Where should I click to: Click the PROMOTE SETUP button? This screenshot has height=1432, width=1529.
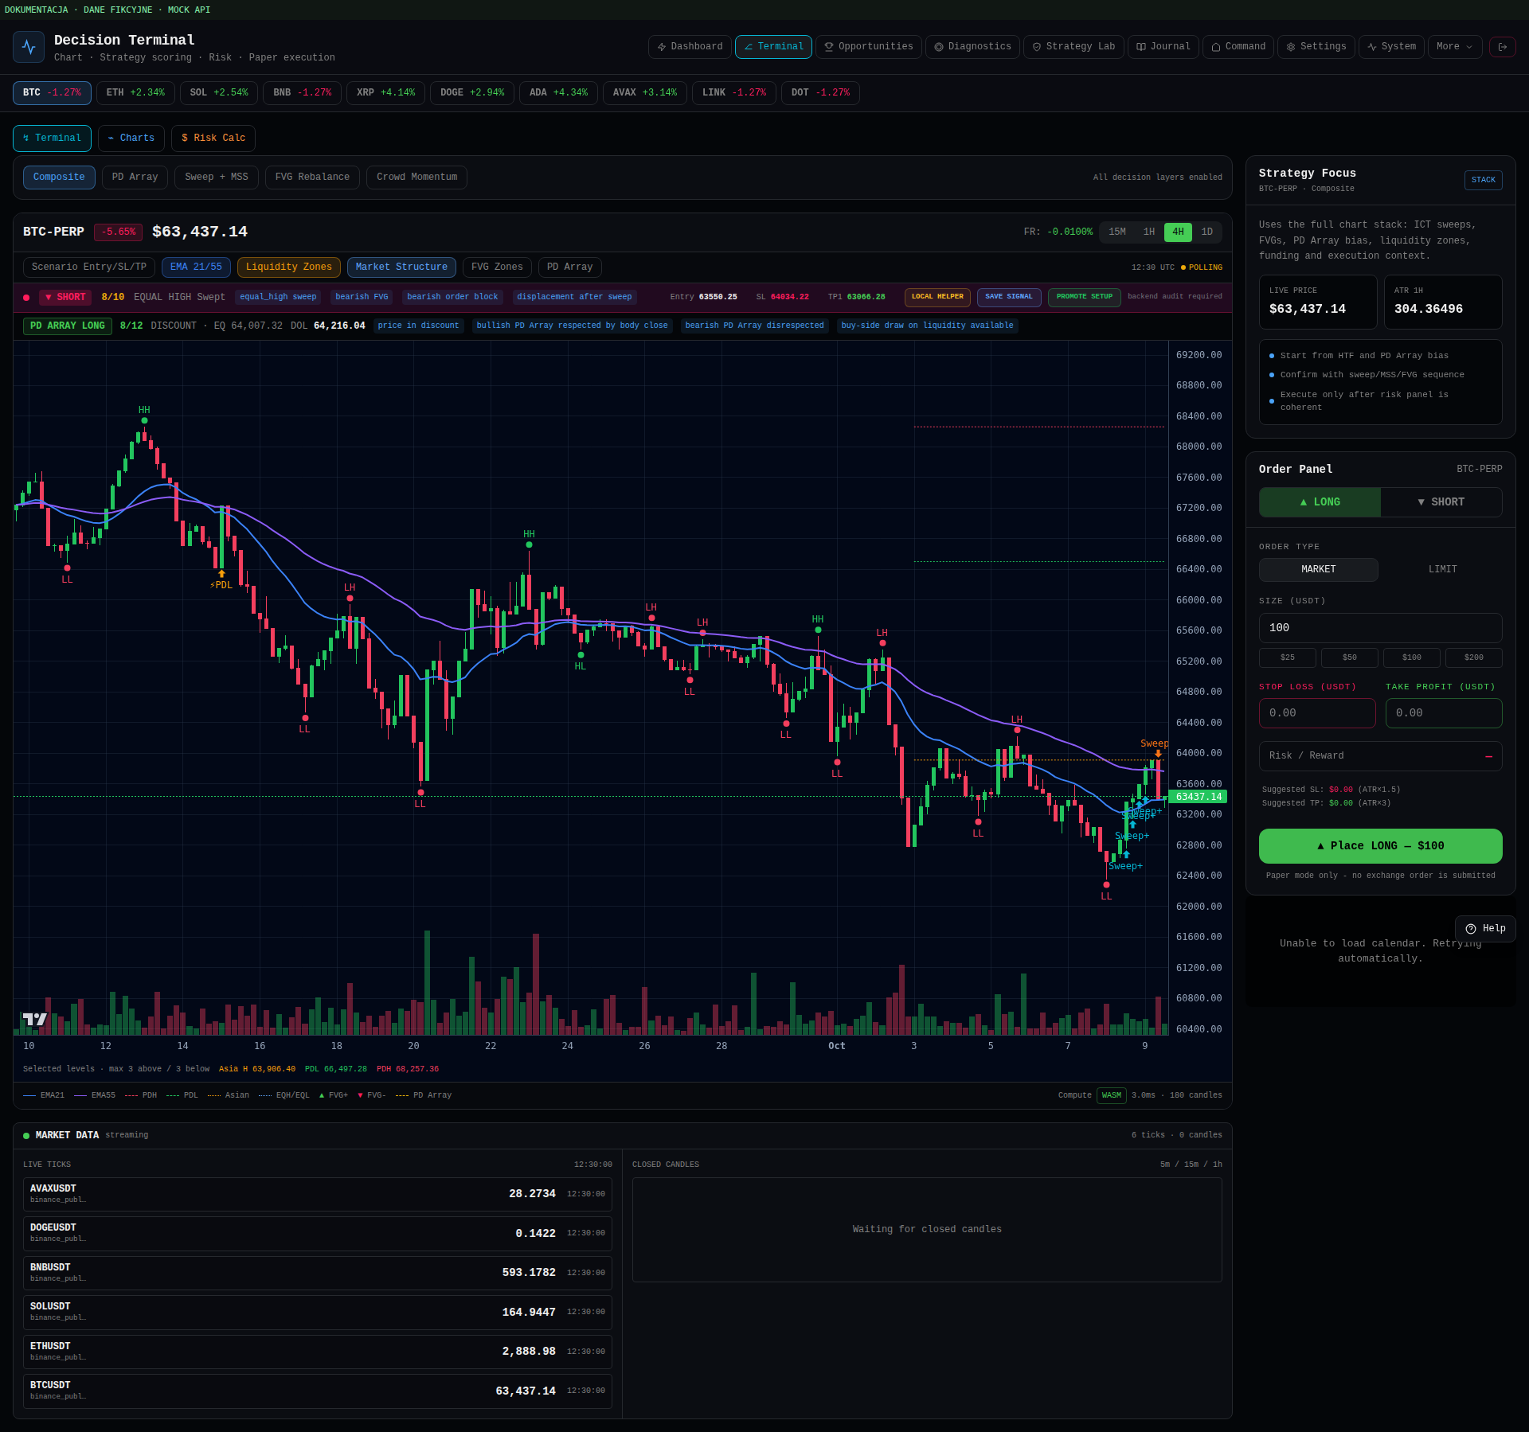[x=1085, y=297]
